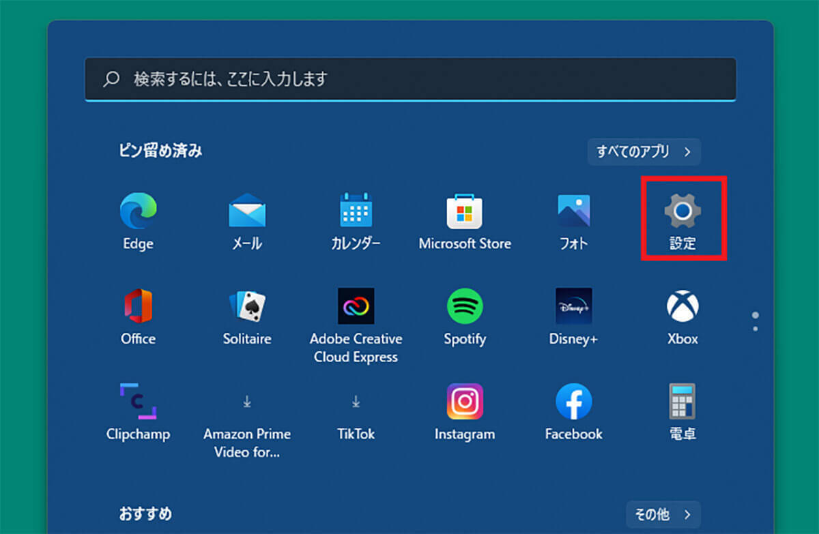Open the 設定 gear app
Image resolution: width=819 pixels, height=534 pixels.
point(683,221)
